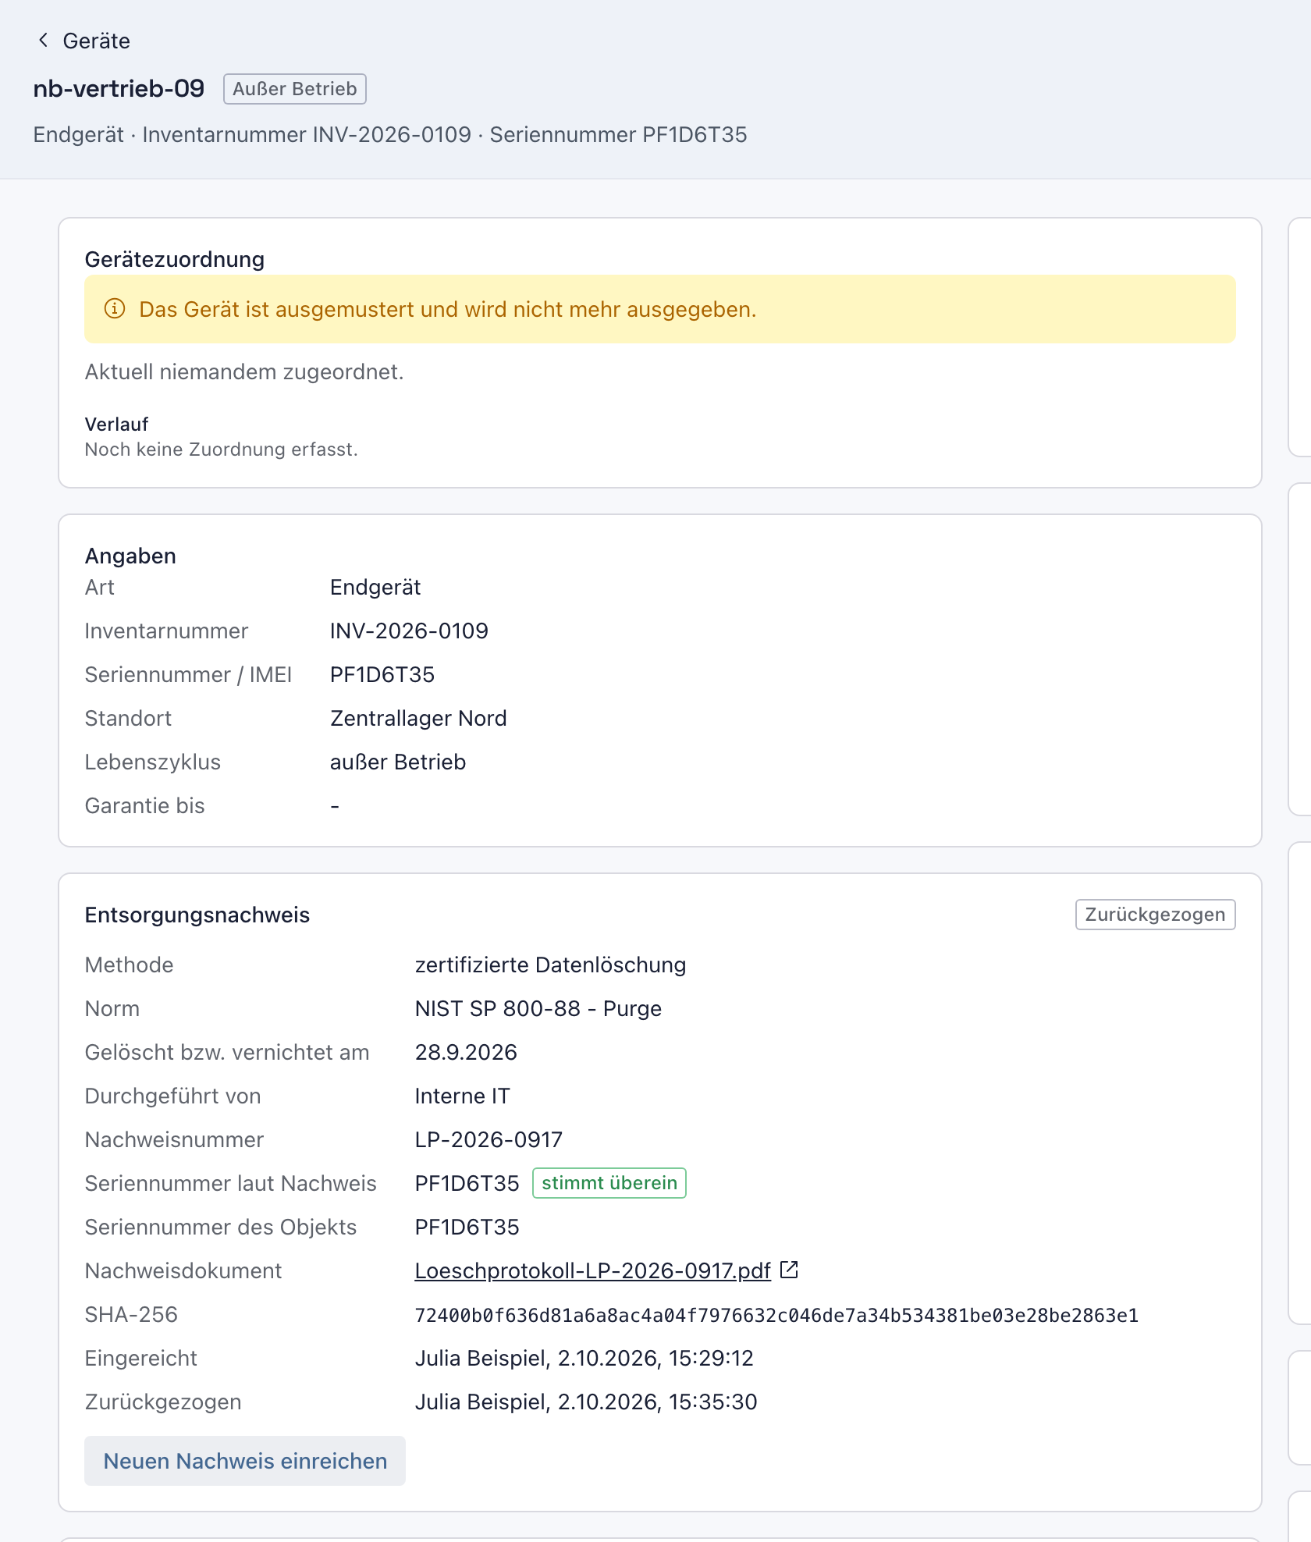
Task: Click the Norm value NIST SP 800-88 - Purge
Action: pyautogui.click(x=538, y=1008)
